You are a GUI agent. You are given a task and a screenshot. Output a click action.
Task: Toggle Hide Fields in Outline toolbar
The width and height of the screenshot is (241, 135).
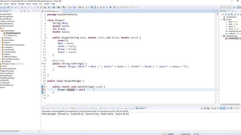pos(232,14)
